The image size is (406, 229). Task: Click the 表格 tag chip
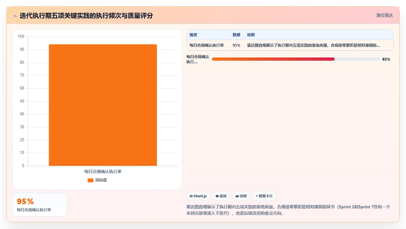pos(221,196)
